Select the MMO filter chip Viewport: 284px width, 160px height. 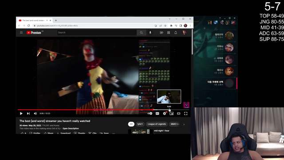click(x=175, y=124)
